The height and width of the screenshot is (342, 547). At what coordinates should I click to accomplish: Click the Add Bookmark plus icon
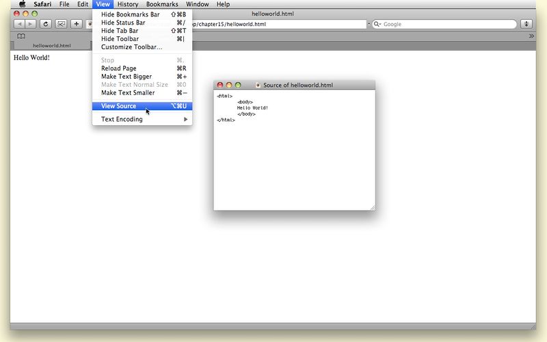(76, 24)
